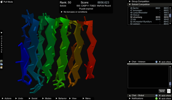Click the info icon for Chat - Veteran
This screenshot has width=172, height=100.
[156, 62]
